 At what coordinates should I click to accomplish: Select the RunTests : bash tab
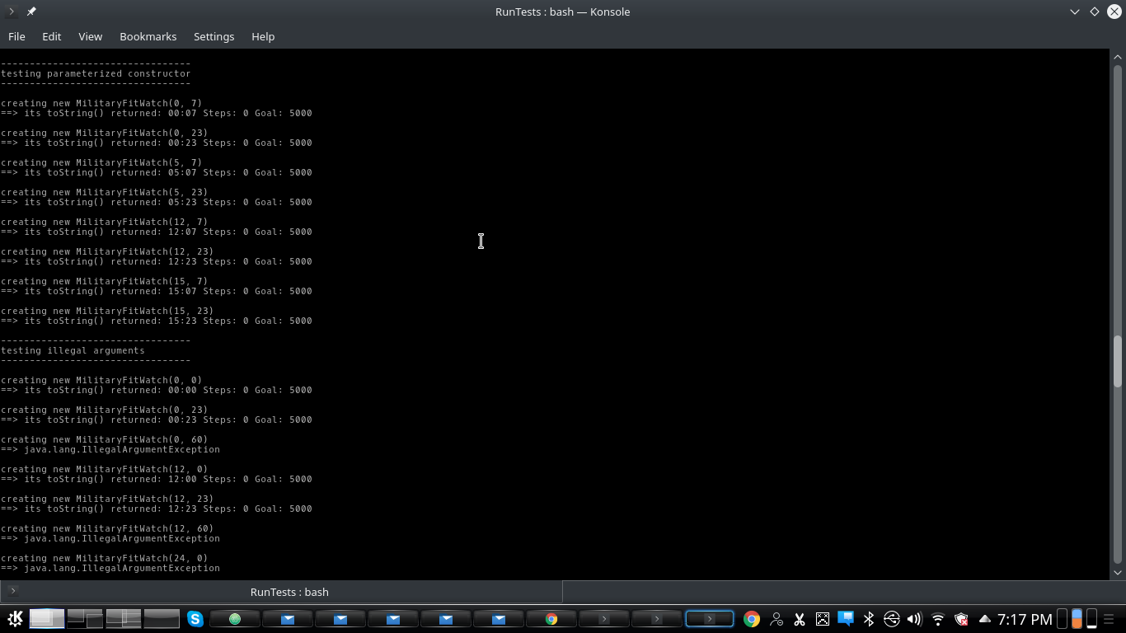pyautogui.click(x=281, y=592)
